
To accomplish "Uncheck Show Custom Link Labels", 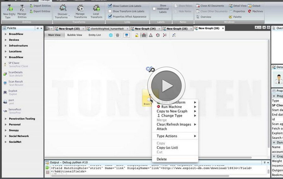I will point(110,6).
